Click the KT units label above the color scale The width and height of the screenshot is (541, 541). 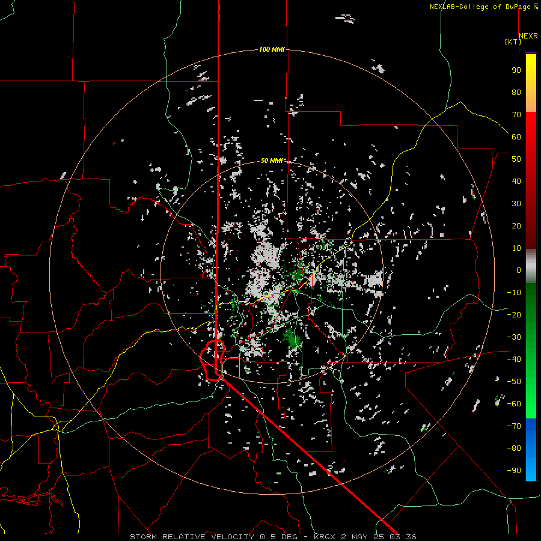point(513,41)
